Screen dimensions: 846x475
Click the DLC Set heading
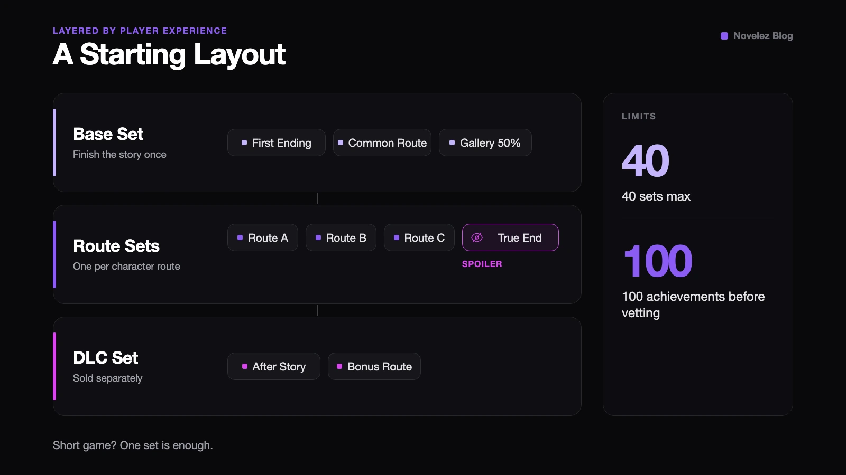click(x=106, y=358)
